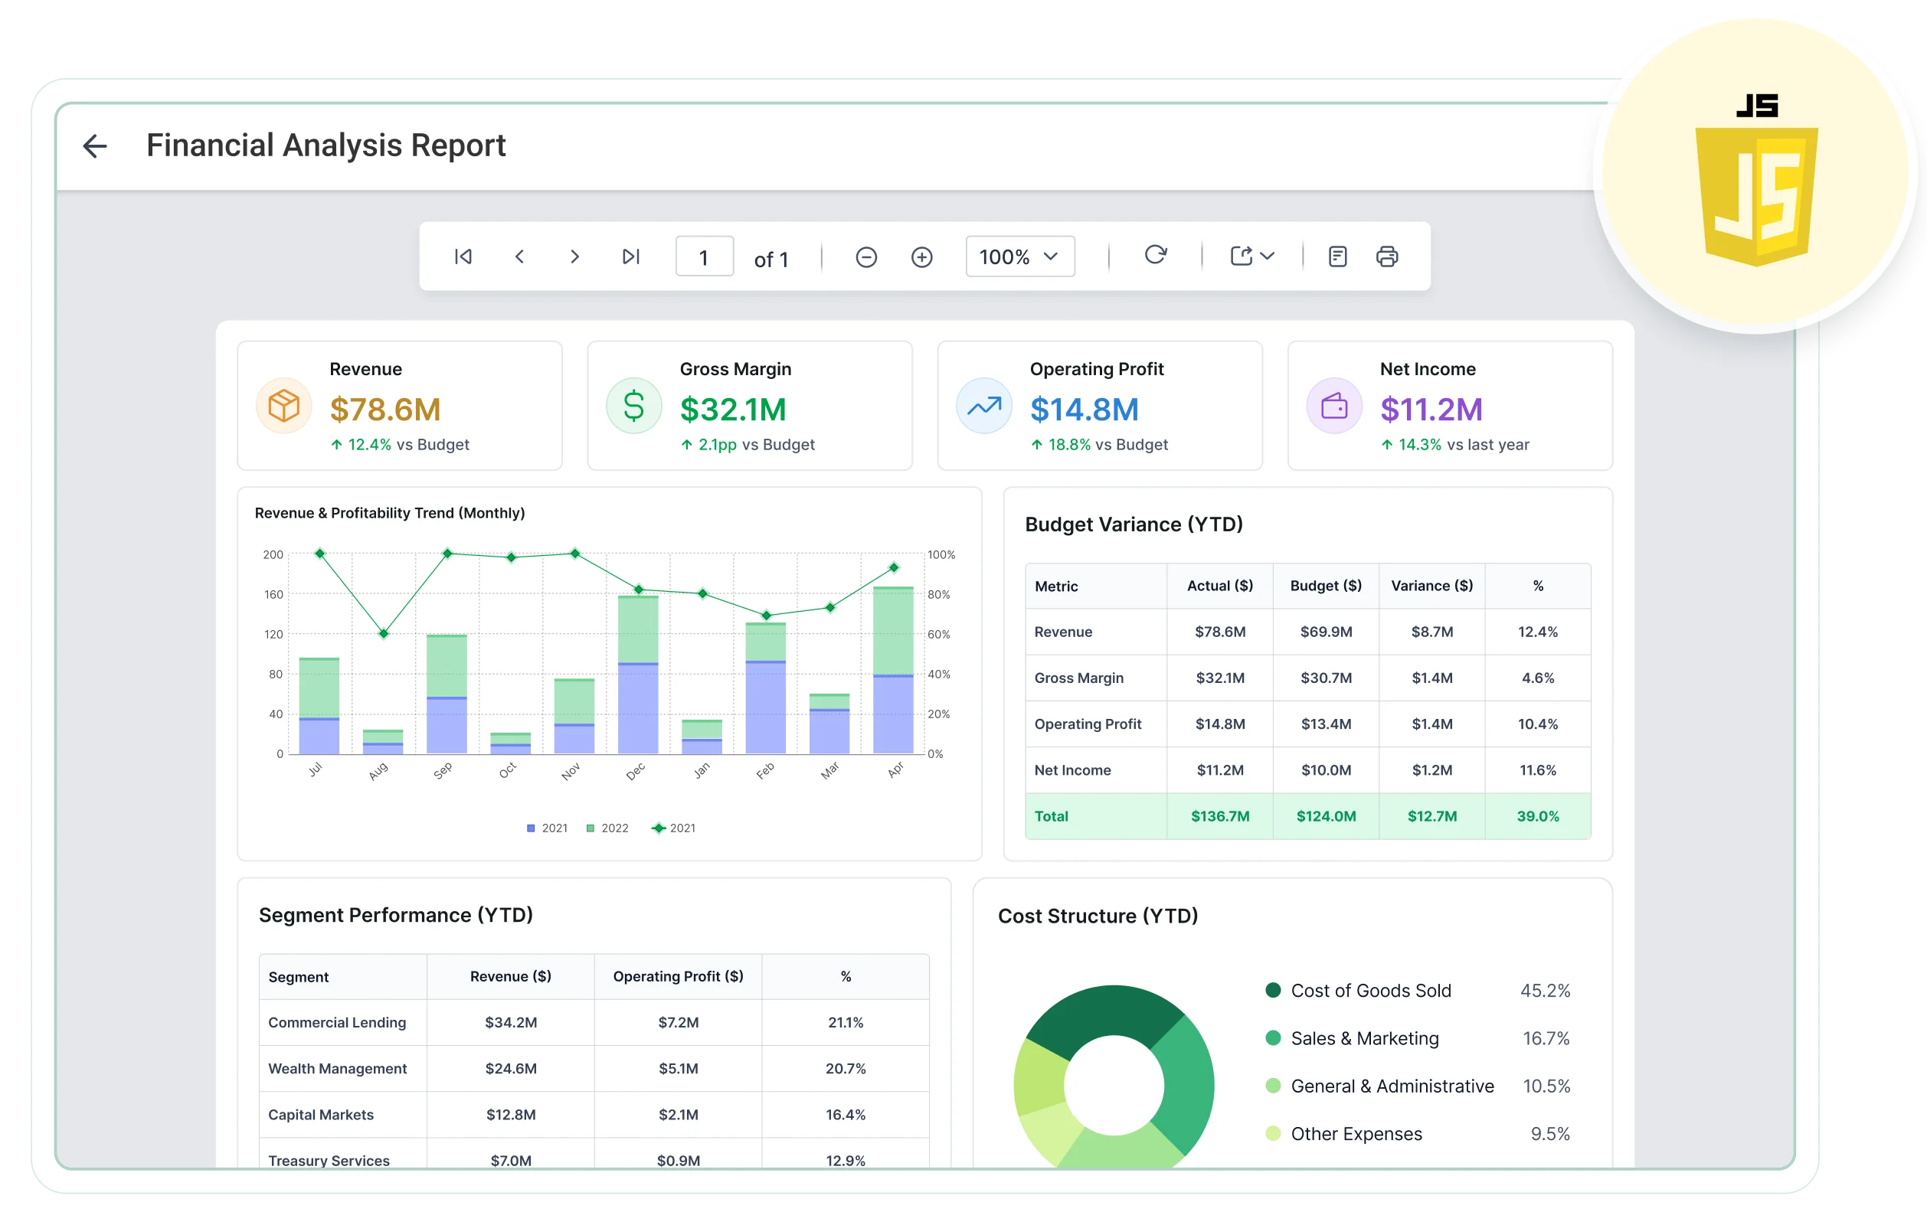1927x1225 pixels.
Task: Select the Wealth Management row
Action: (594, 1069)
